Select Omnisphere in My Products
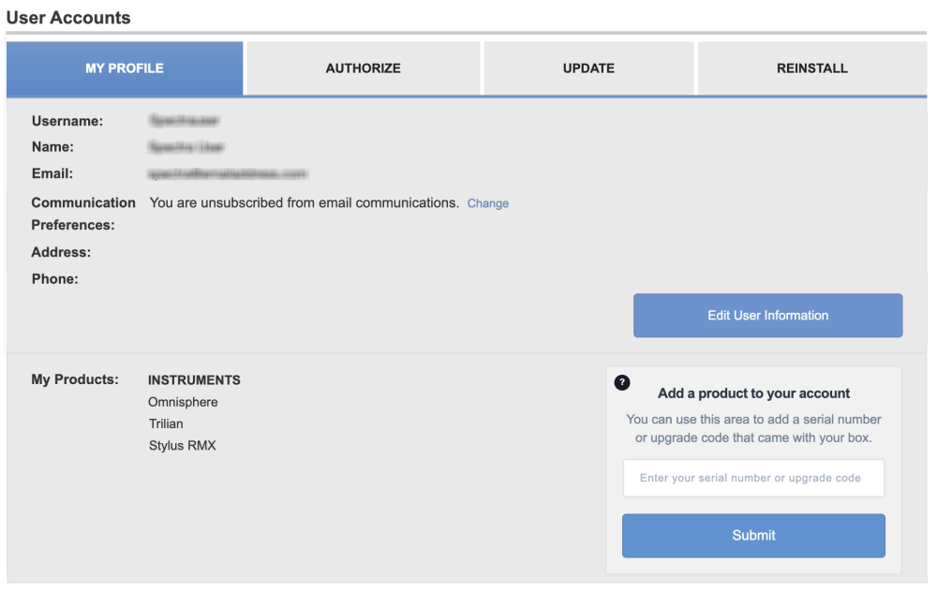937x593 pixels. [183, 402]
